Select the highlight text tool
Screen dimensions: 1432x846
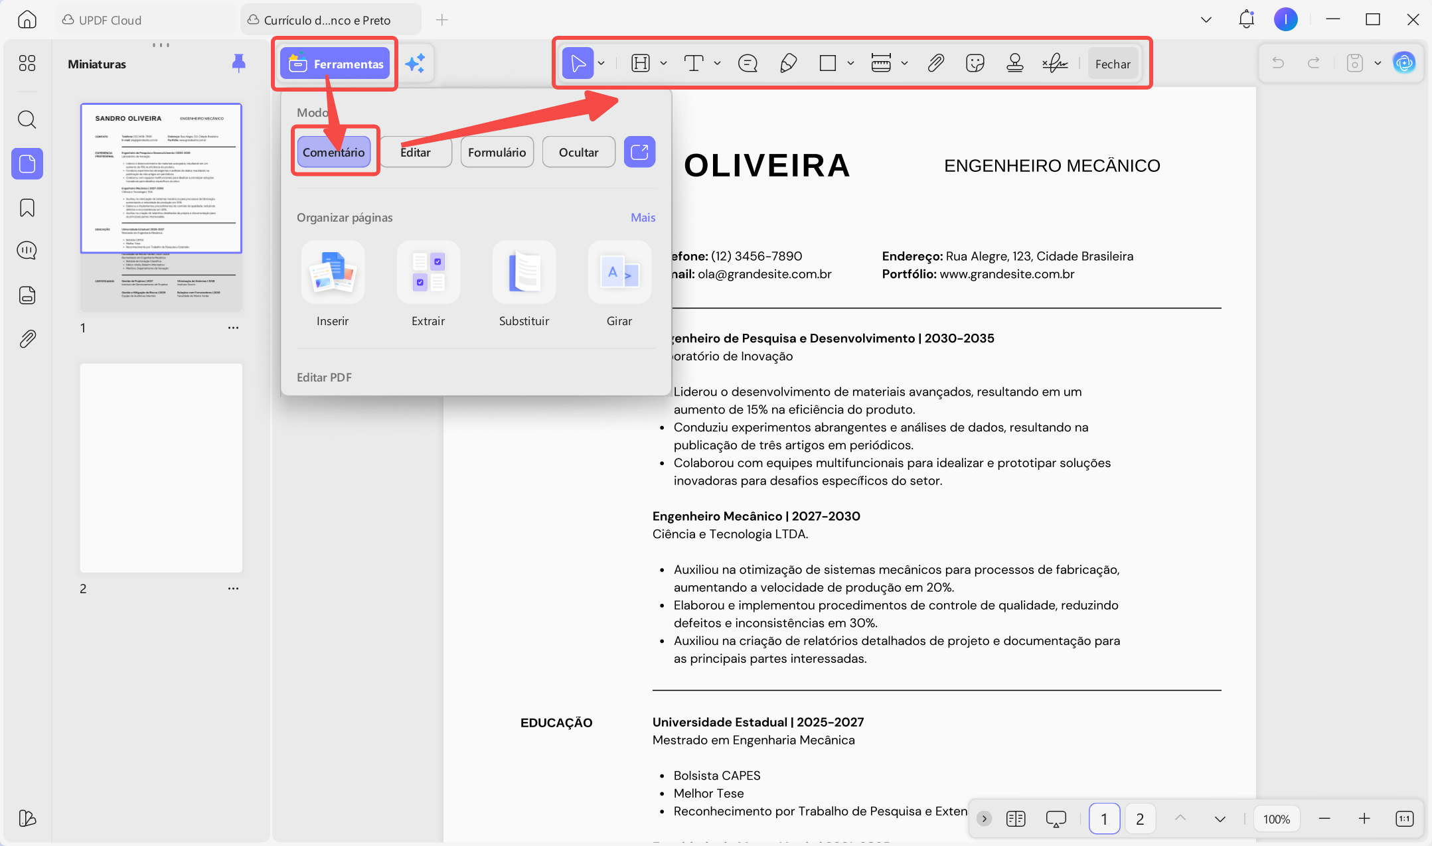pyautogui.click(x=641, y=63)
